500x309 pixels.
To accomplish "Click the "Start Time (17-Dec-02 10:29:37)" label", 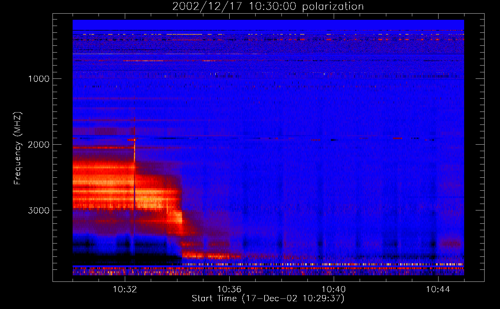I will pos(268,298).
